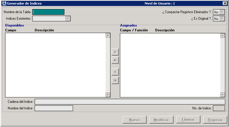
Task: Click the move-all-left arrow button
Action: pos(115,80)
